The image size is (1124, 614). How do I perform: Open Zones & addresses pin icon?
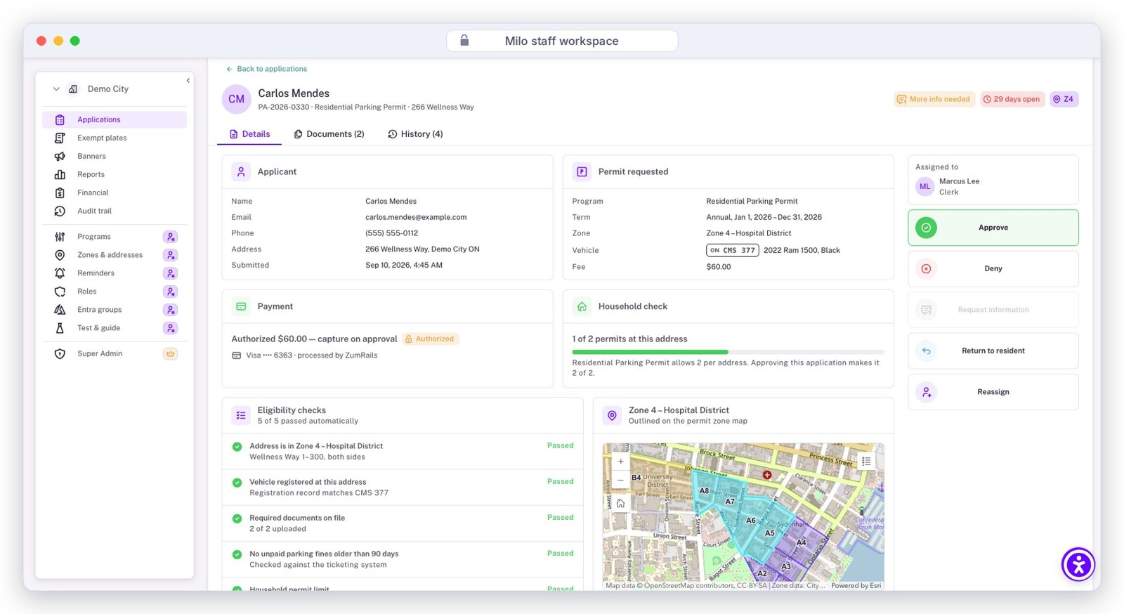(x=60, y=255)
